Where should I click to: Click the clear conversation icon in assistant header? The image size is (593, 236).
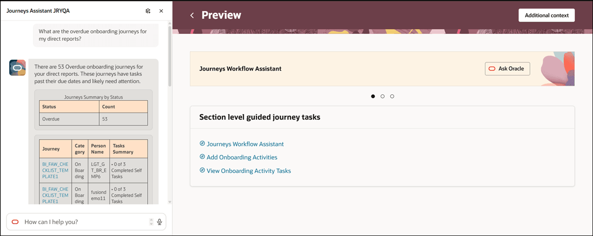click(148, 11)
